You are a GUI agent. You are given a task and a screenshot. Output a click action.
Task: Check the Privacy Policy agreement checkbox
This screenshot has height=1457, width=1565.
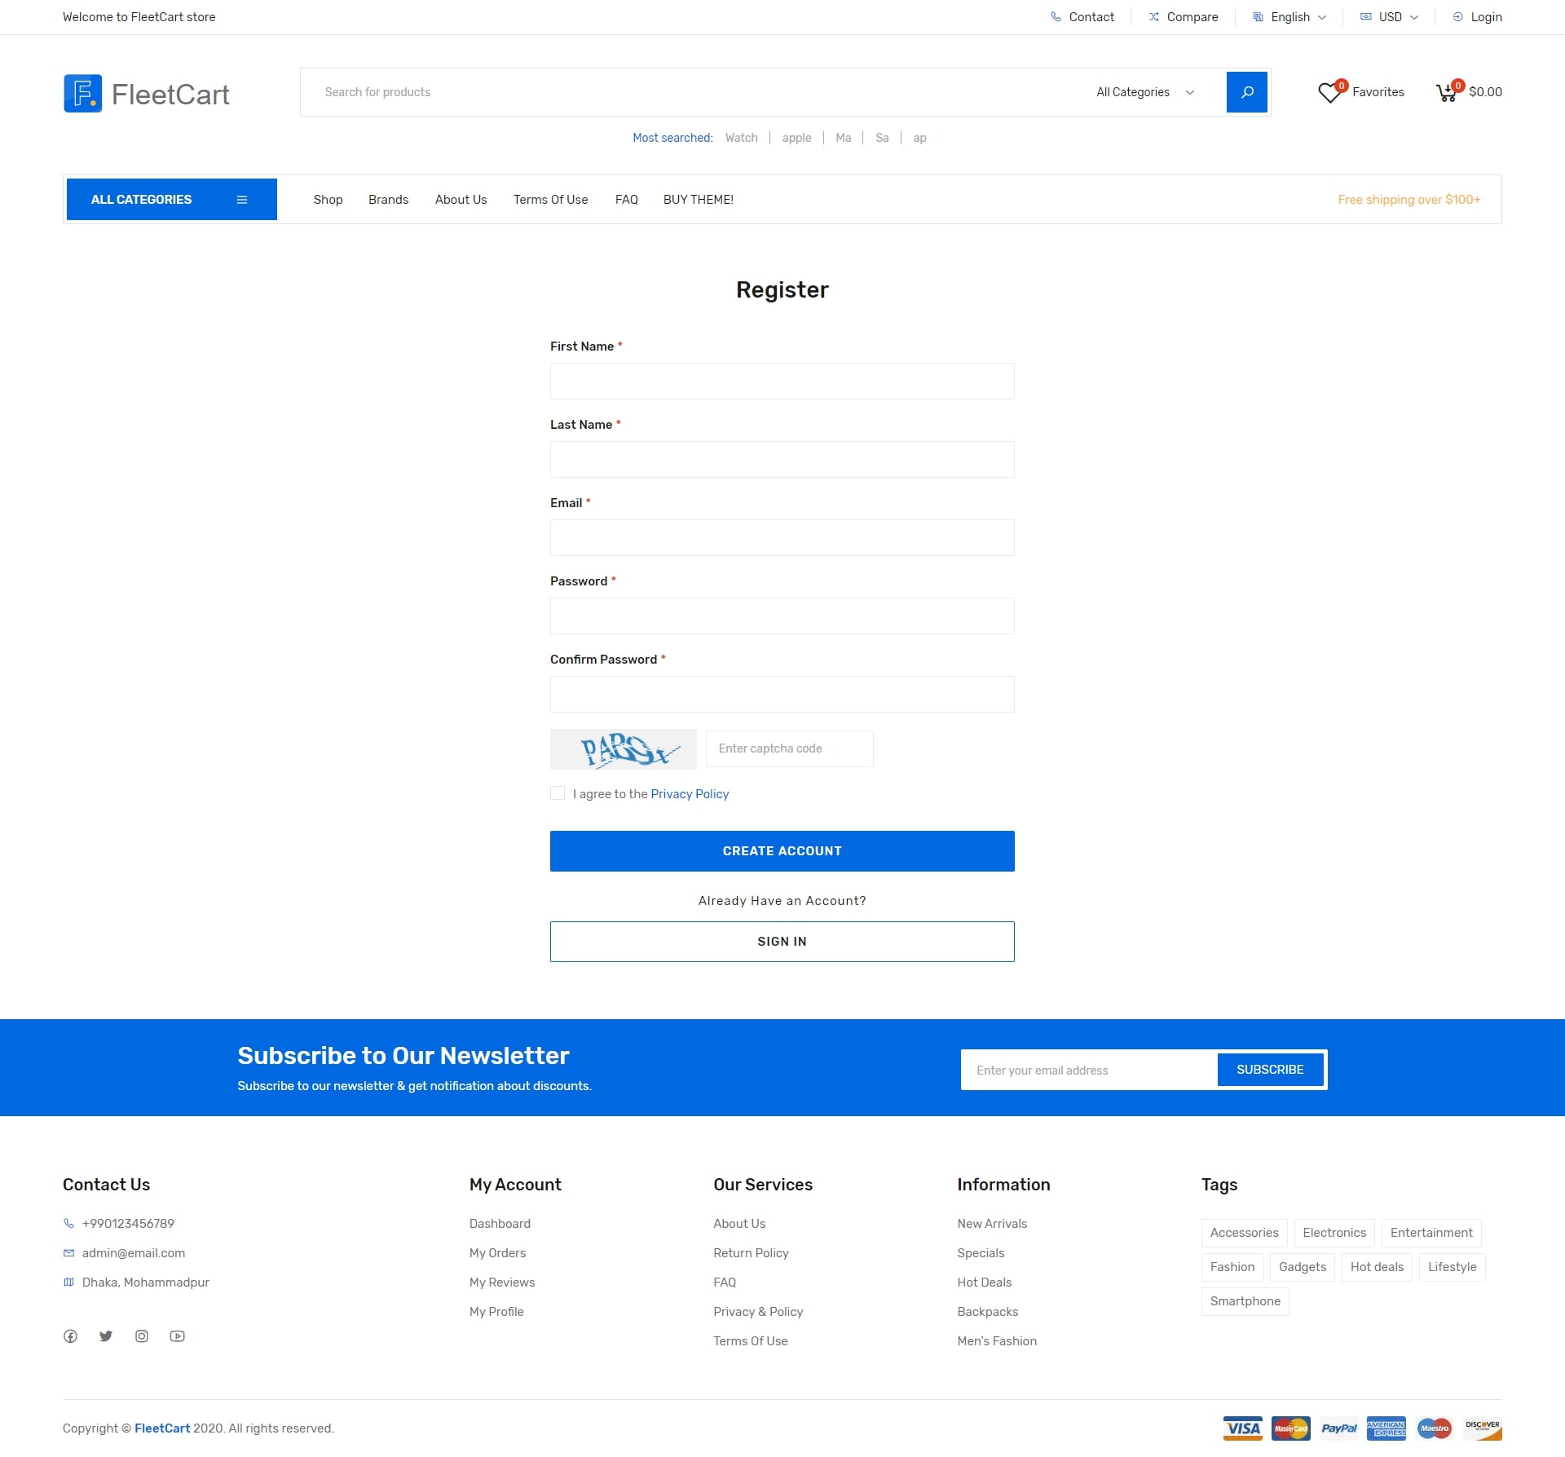tap(558, 793)
